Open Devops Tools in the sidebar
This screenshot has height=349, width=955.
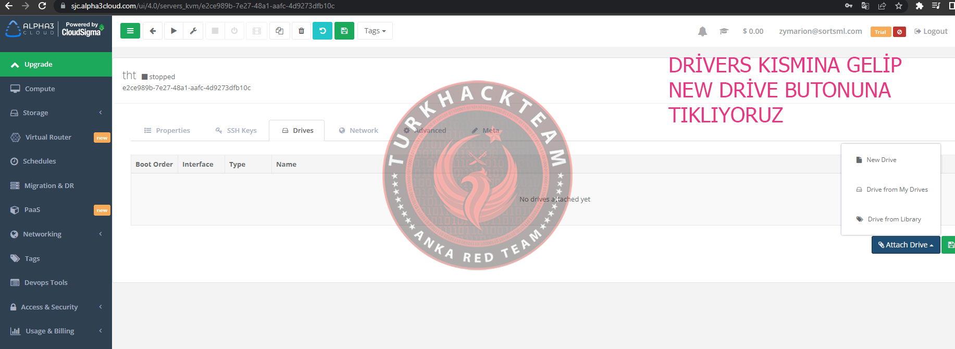tap(56, 282)
